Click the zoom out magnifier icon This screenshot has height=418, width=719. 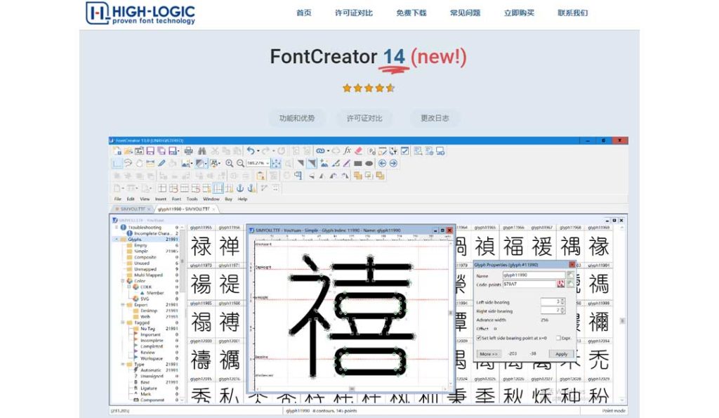[240, 164]
